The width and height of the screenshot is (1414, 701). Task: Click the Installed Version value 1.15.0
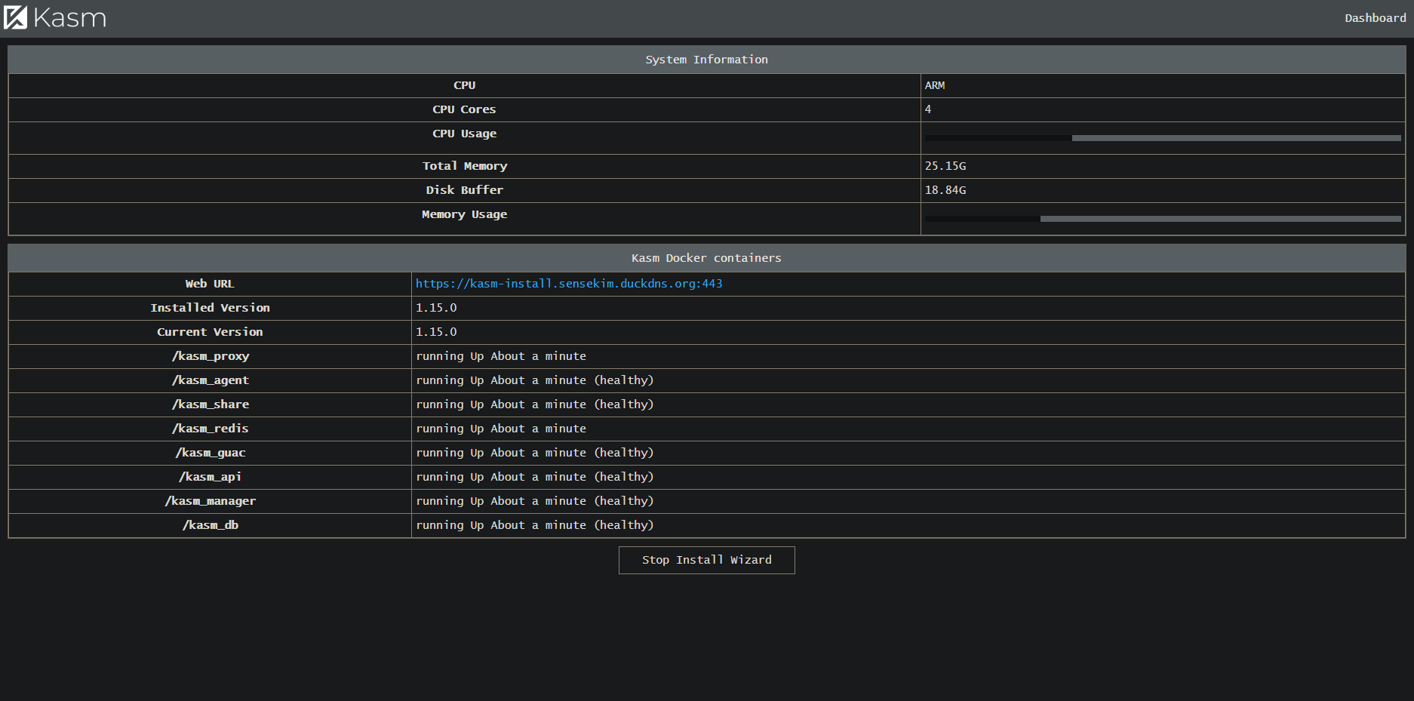pos(436,308)
